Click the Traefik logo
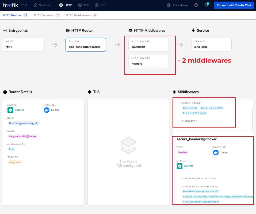The height and width of the screenshot is (214, 256). 10,5
